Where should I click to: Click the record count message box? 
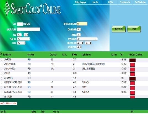[9, 103]
